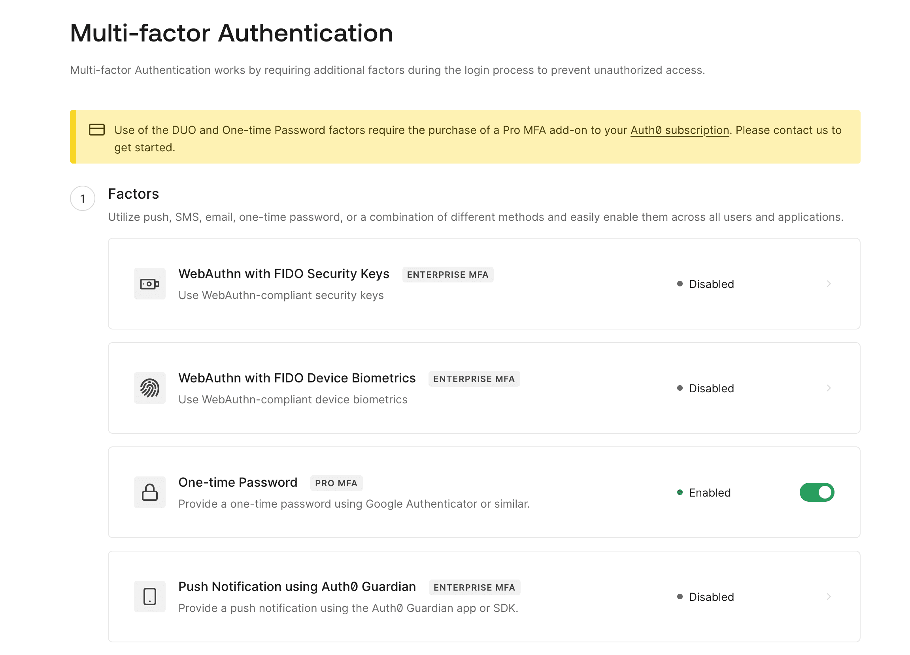Expand the WebAuthn with FIDO Security Keys row chevron
Viewport: 910px width, 655px height.
point(829,284)
